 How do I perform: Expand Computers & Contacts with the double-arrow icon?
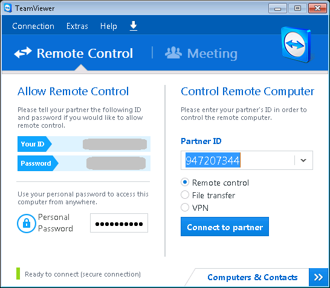coord(319,277)
